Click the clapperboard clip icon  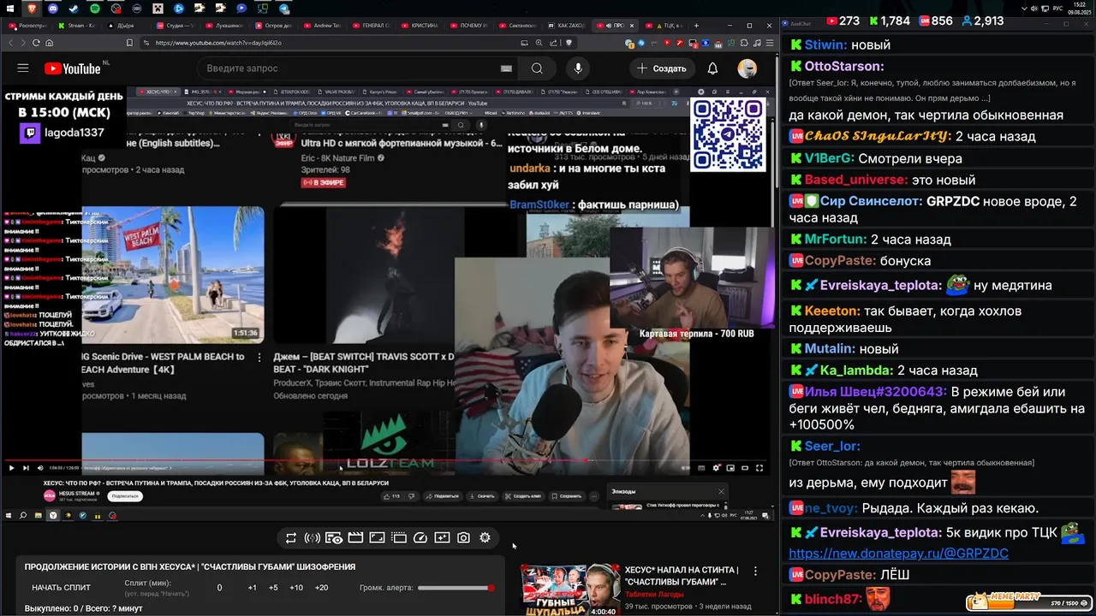(355, 537)
